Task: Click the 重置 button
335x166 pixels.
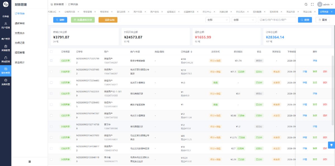Action: click(323, 20)
